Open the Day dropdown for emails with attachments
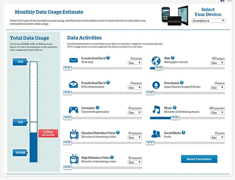The height and width of the screenshot is (180, 235). click(135, 88)
